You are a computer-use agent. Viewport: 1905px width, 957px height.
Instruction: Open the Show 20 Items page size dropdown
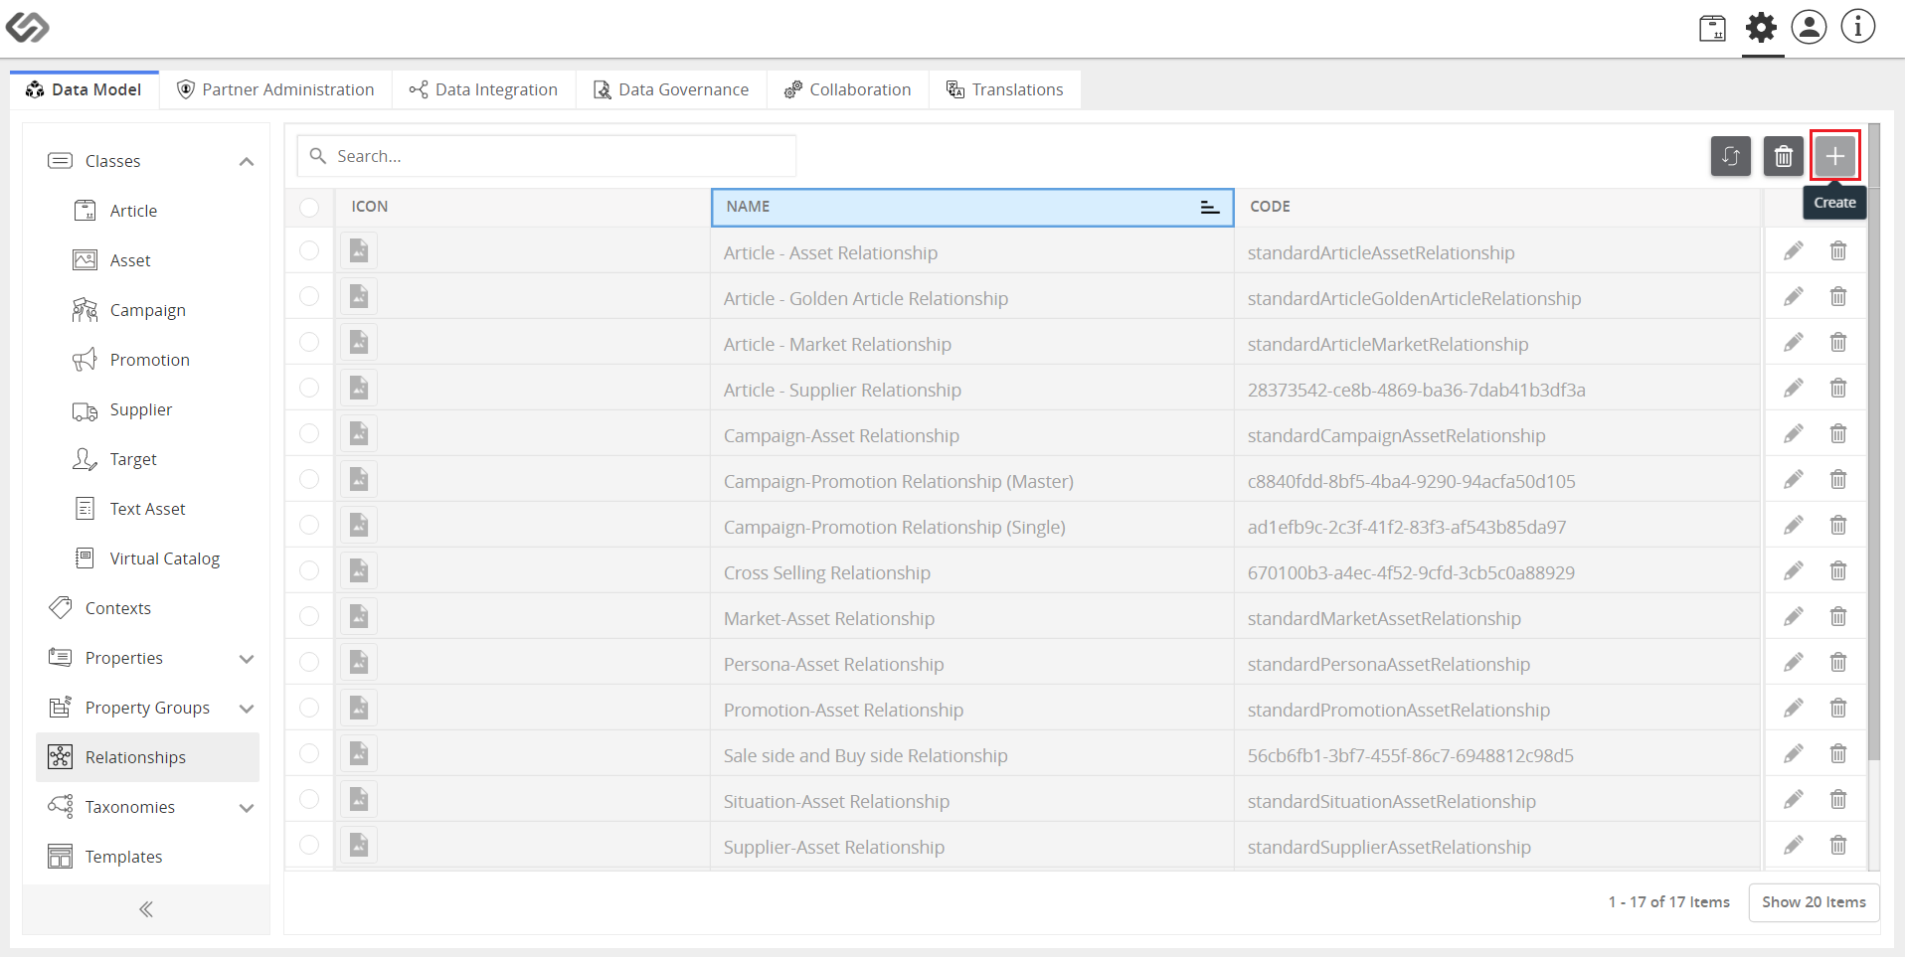1814,902
